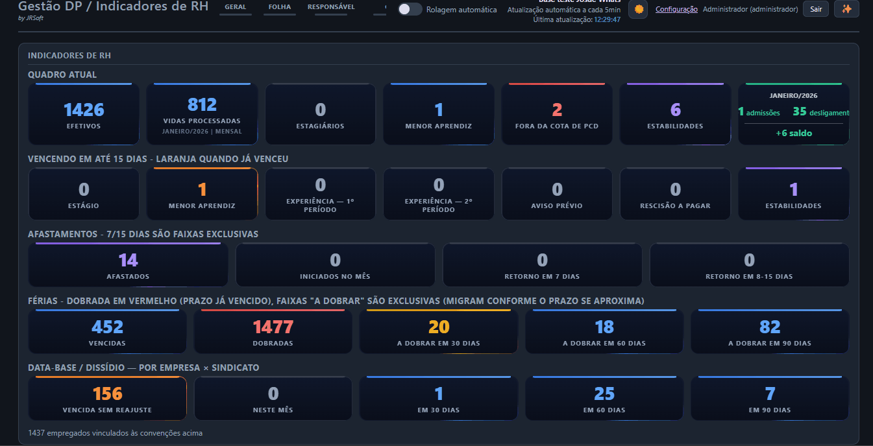Open the A Dobrar em 90 Dias card
The height and width of the screenshot is (446, 873).
[770, 331]
